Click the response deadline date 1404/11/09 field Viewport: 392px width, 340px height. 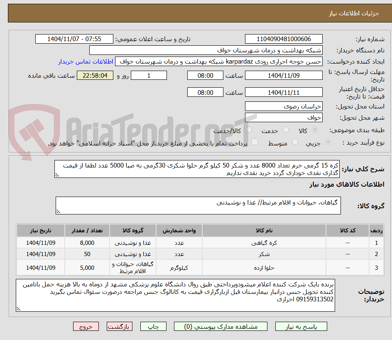click(x=284, y=75)
